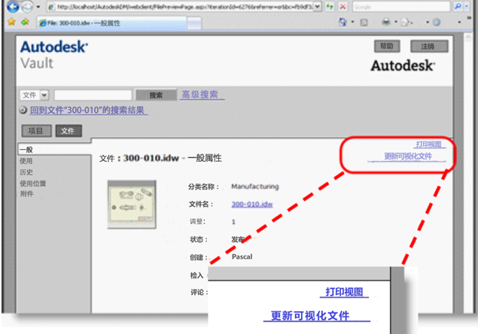Click the browser address bar URL
This screenshot has width=478, height=334.
click(184, 7)
